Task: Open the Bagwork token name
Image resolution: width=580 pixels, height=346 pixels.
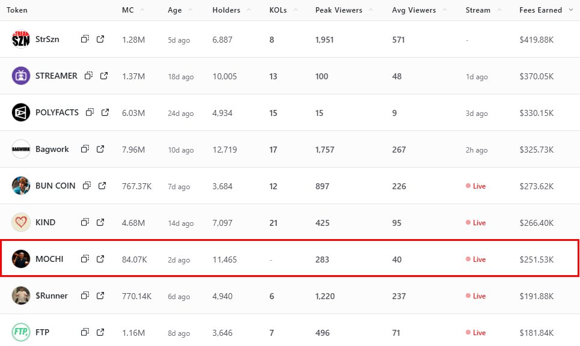Action: (52, 149)
